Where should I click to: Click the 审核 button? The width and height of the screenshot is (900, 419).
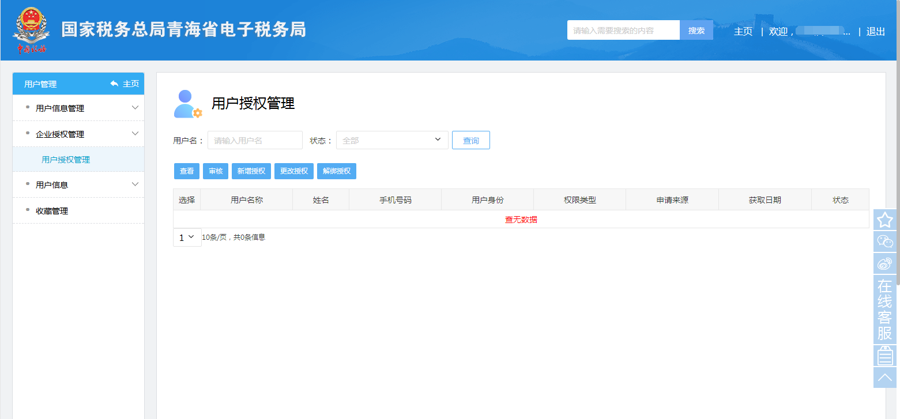point(216,171)
